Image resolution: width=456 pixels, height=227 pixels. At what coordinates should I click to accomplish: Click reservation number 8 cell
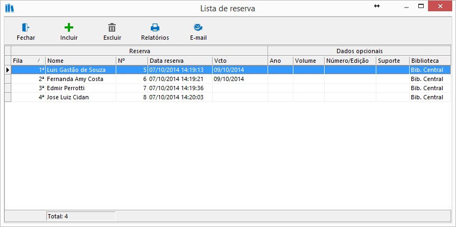pos(132,97)
